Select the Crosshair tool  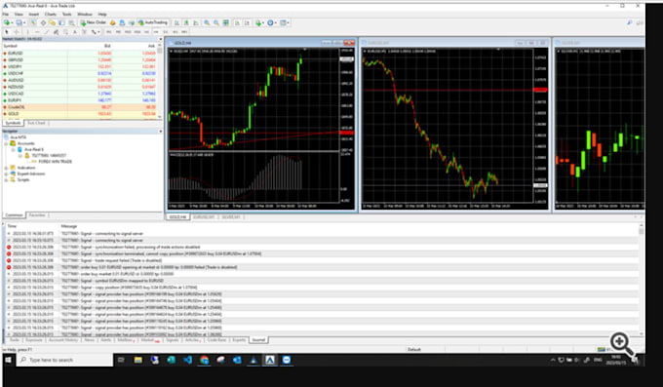tap(17, 32)
